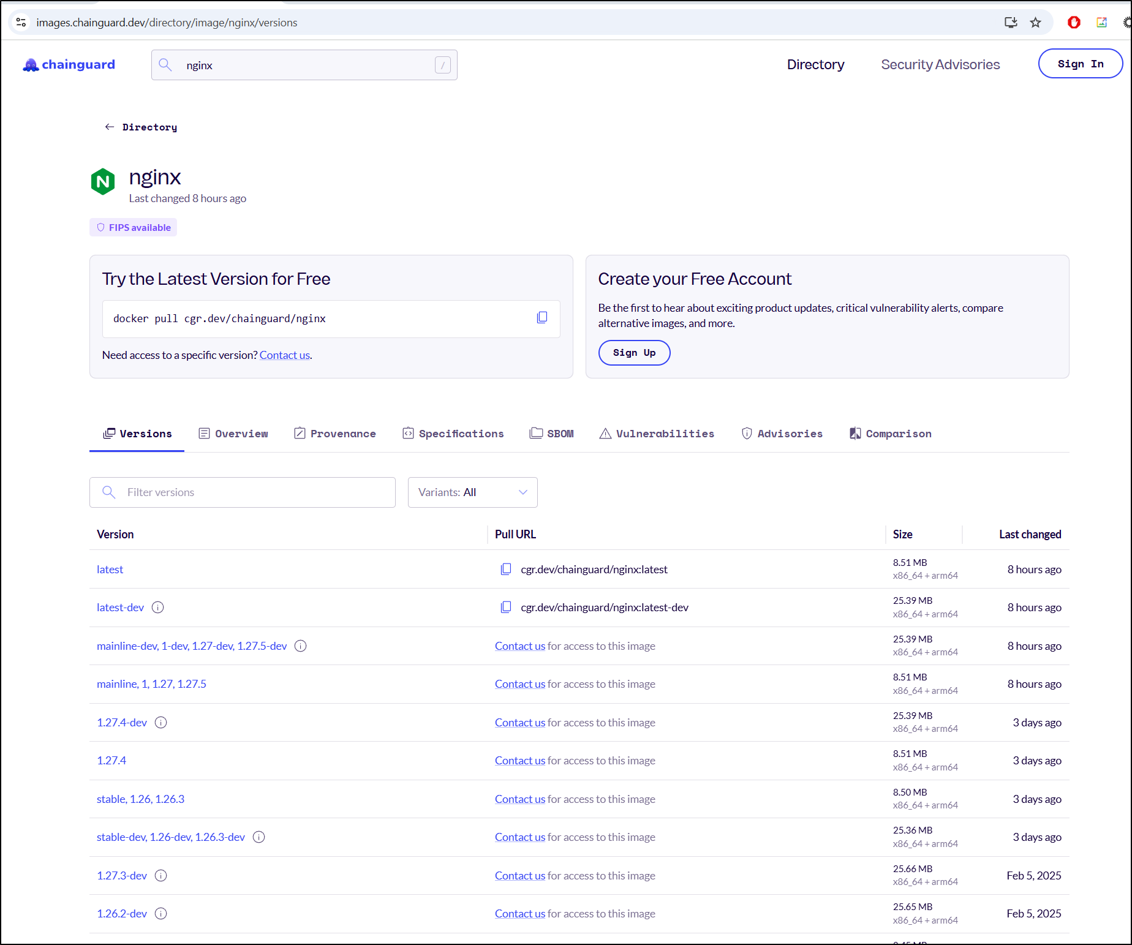The height and width of the screenshot is (945, 1132).
Task: Click the red ad blocker extension icon
Action: [1074, 23]
